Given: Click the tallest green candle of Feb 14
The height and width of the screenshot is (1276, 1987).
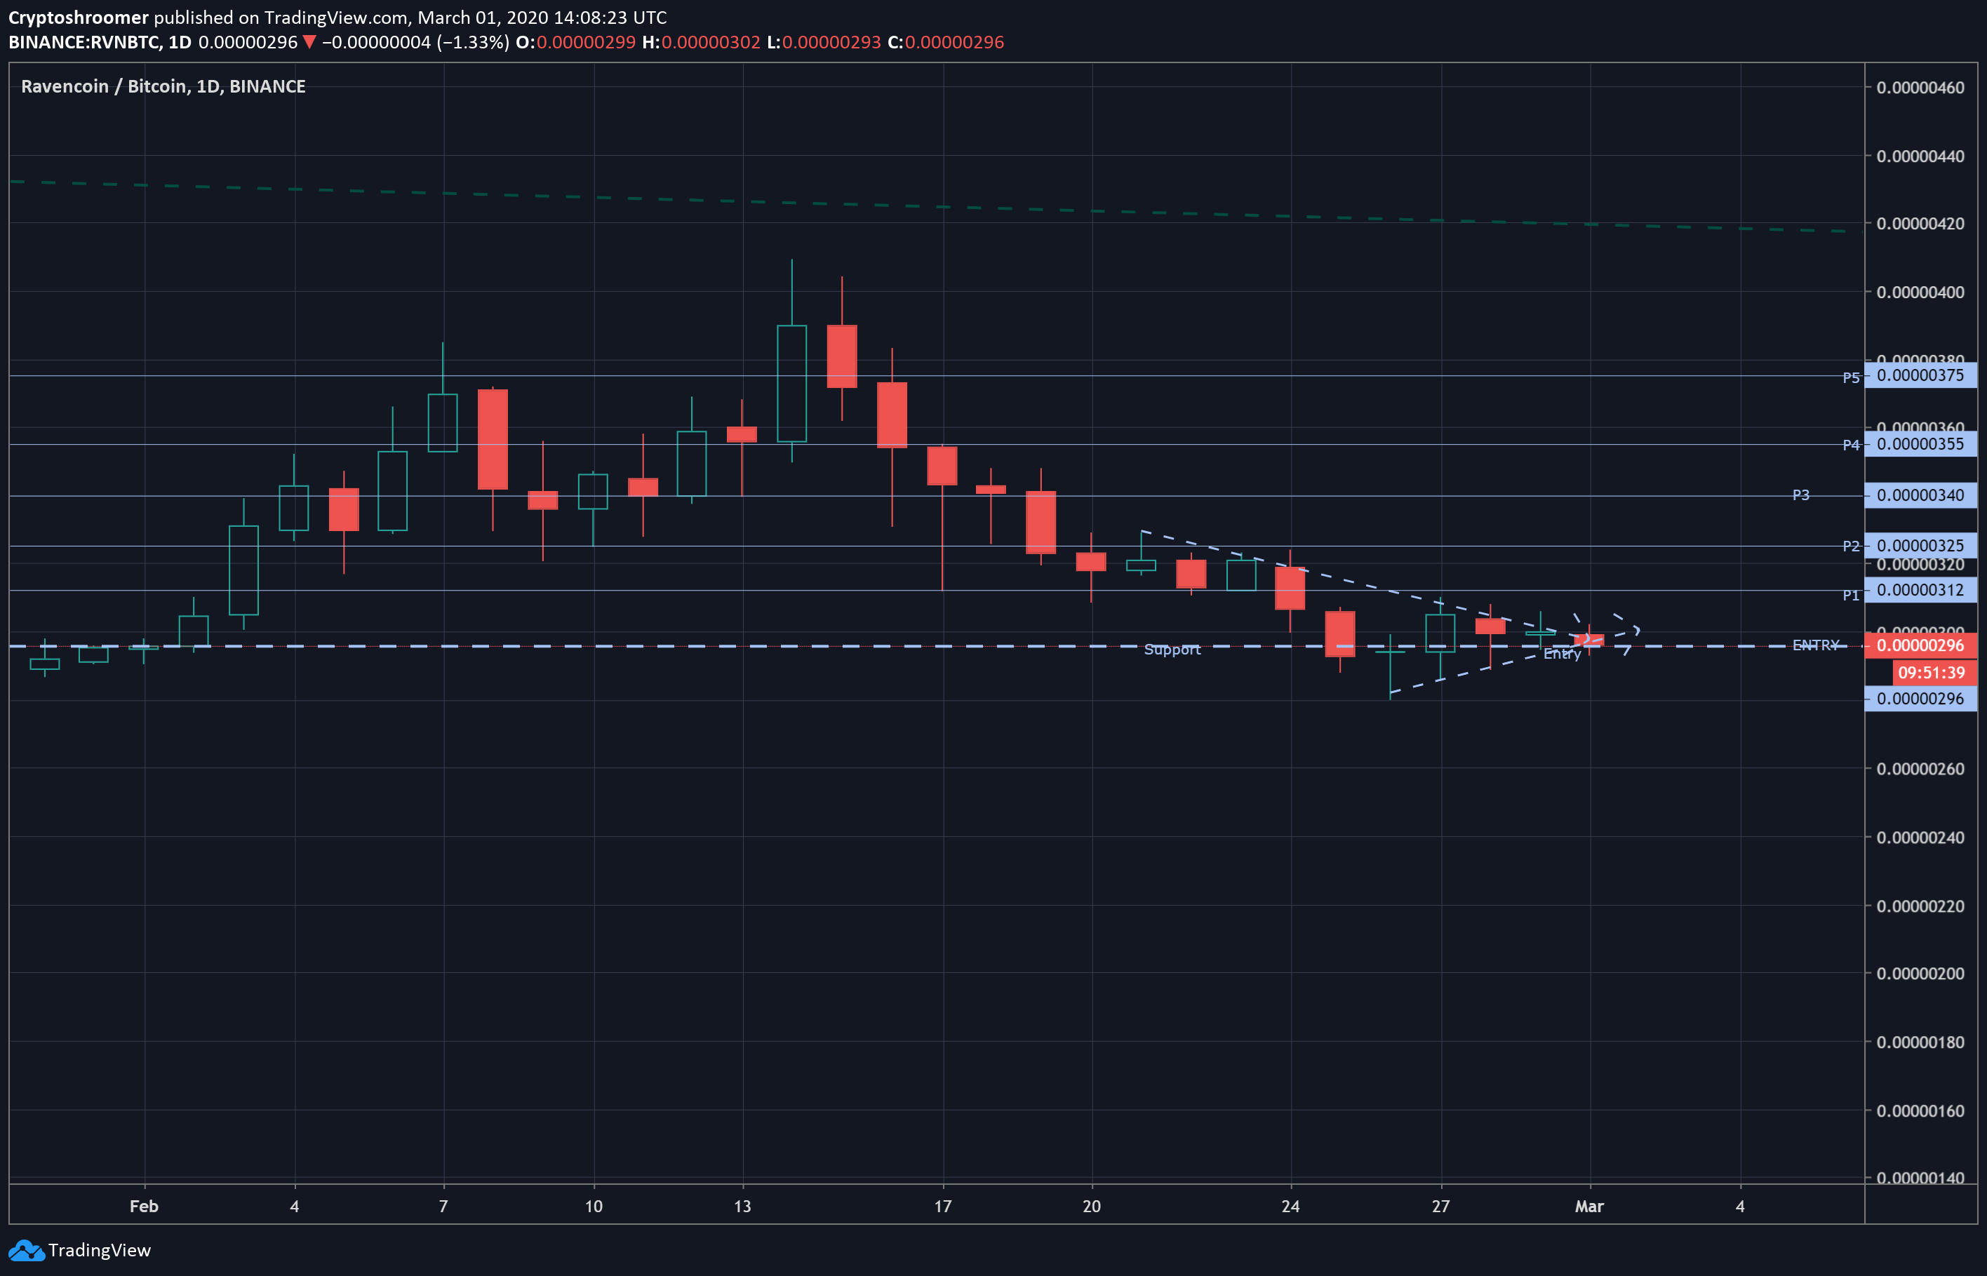Looking at the screenshot, I should [x=791, y=383].
